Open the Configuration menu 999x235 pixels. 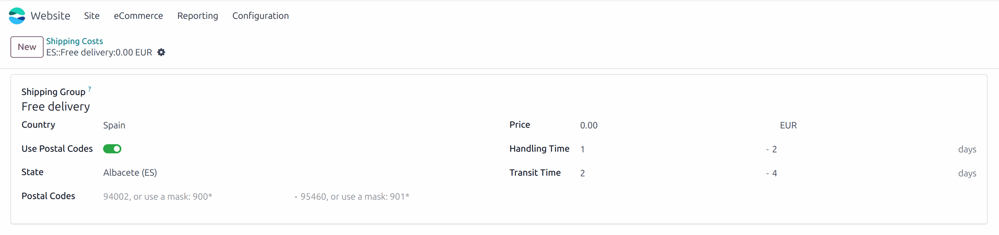(x=261, y=16)
